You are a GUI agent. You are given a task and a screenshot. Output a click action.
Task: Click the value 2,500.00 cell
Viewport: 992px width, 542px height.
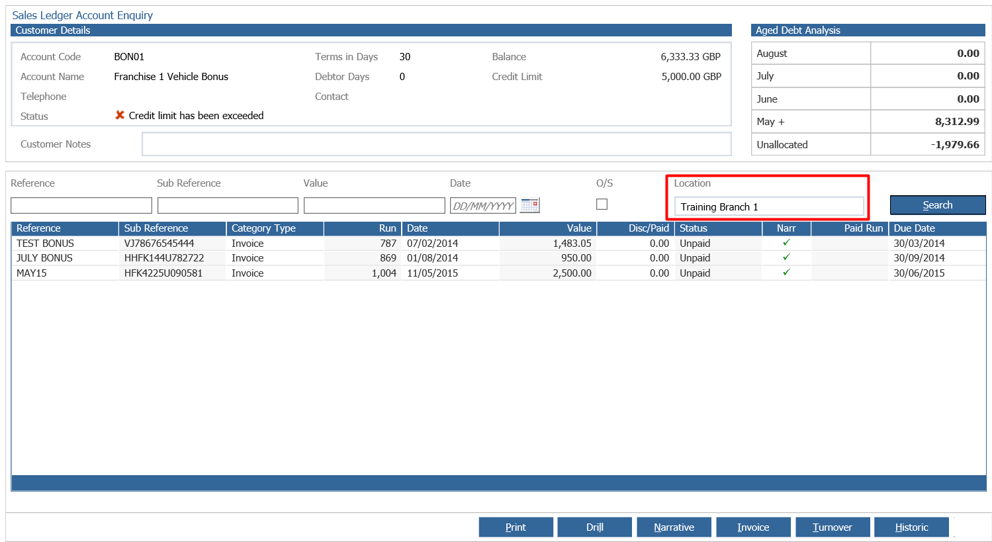click(548, 273)
